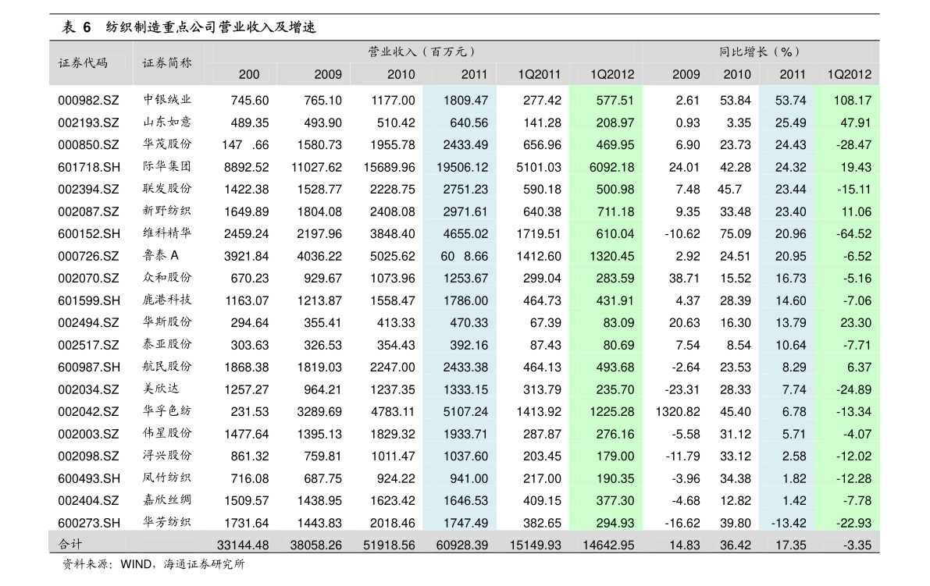Select stock code 600273.SH
Viewport: 930px width, 586px height.
click(89, 523)
